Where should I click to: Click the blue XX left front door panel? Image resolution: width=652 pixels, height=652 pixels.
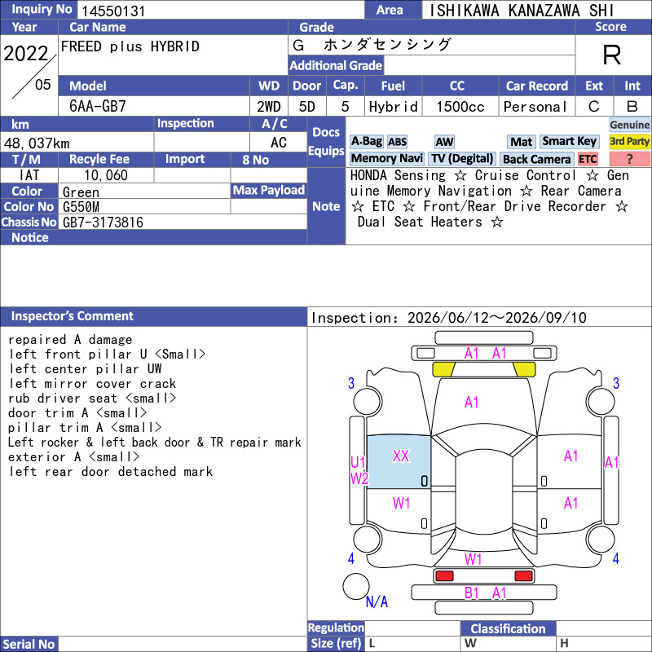click(399, 462)
